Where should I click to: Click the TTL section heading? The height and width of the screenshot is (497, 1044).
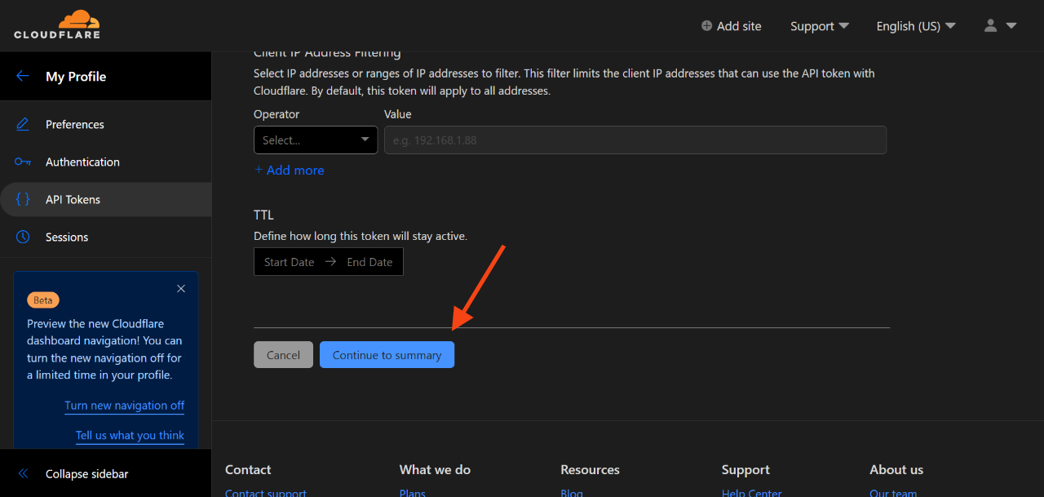coord(263,215)
